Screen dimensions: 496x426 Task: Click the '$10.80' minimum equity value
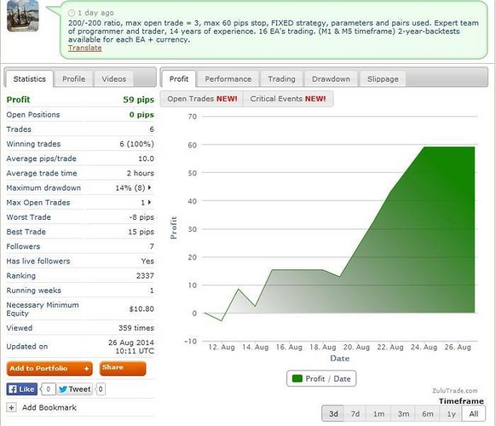click(x=141, y=308)
